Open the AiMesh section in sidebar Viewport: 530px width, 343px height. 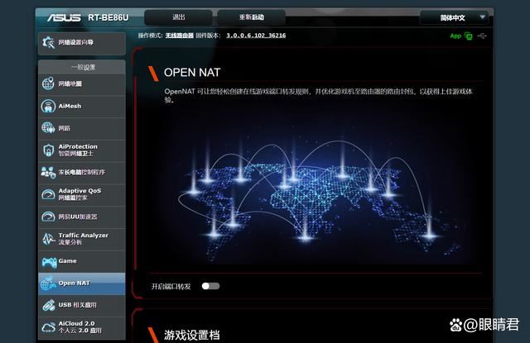tap(81, 106)
